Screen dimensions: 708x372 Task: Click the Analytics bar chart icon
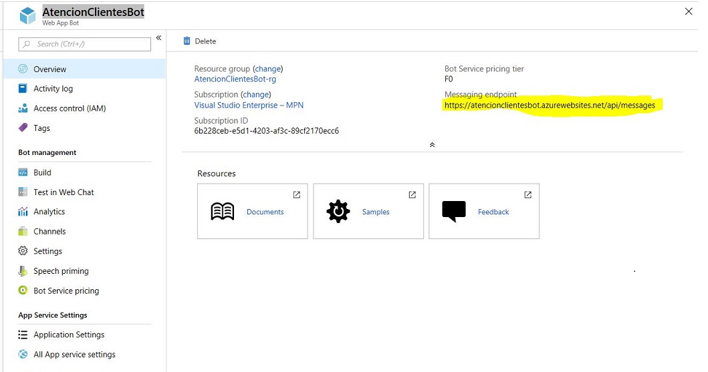point(23,212)
